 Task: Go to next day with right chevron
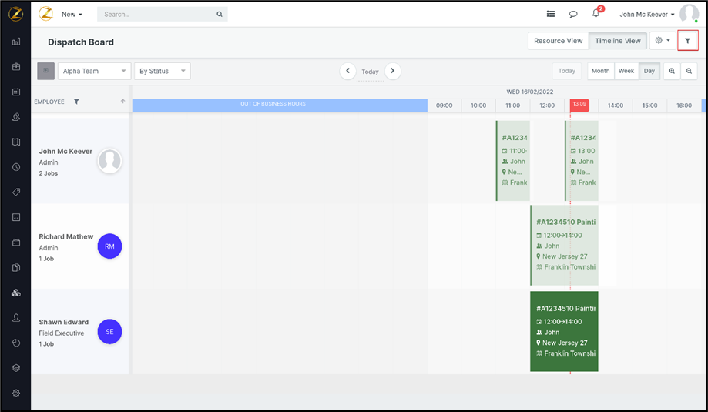click(x=392, y=71)
